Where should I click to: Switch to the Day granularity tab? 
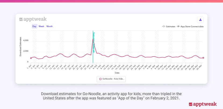pyautogui.click(x=34, y=26)
